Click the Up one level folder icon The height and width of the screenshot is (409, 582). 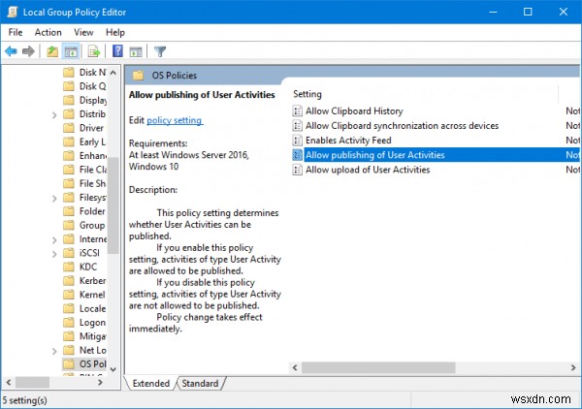point(52,51)
